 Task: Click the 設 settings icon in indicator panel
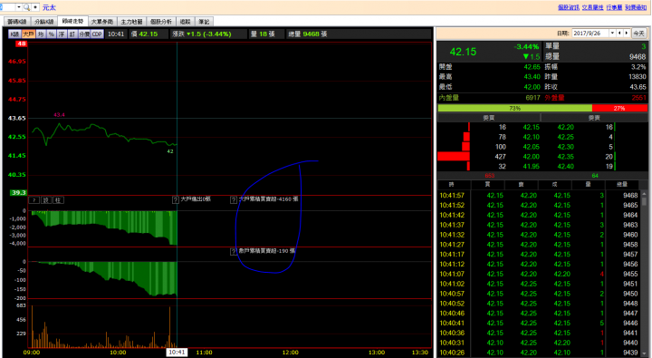coord(46,200)
